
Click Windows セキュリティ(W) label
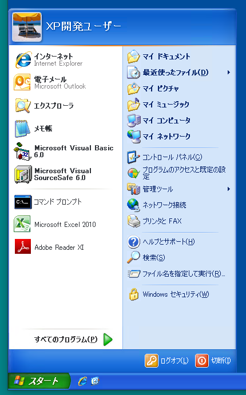coord(176,294)
